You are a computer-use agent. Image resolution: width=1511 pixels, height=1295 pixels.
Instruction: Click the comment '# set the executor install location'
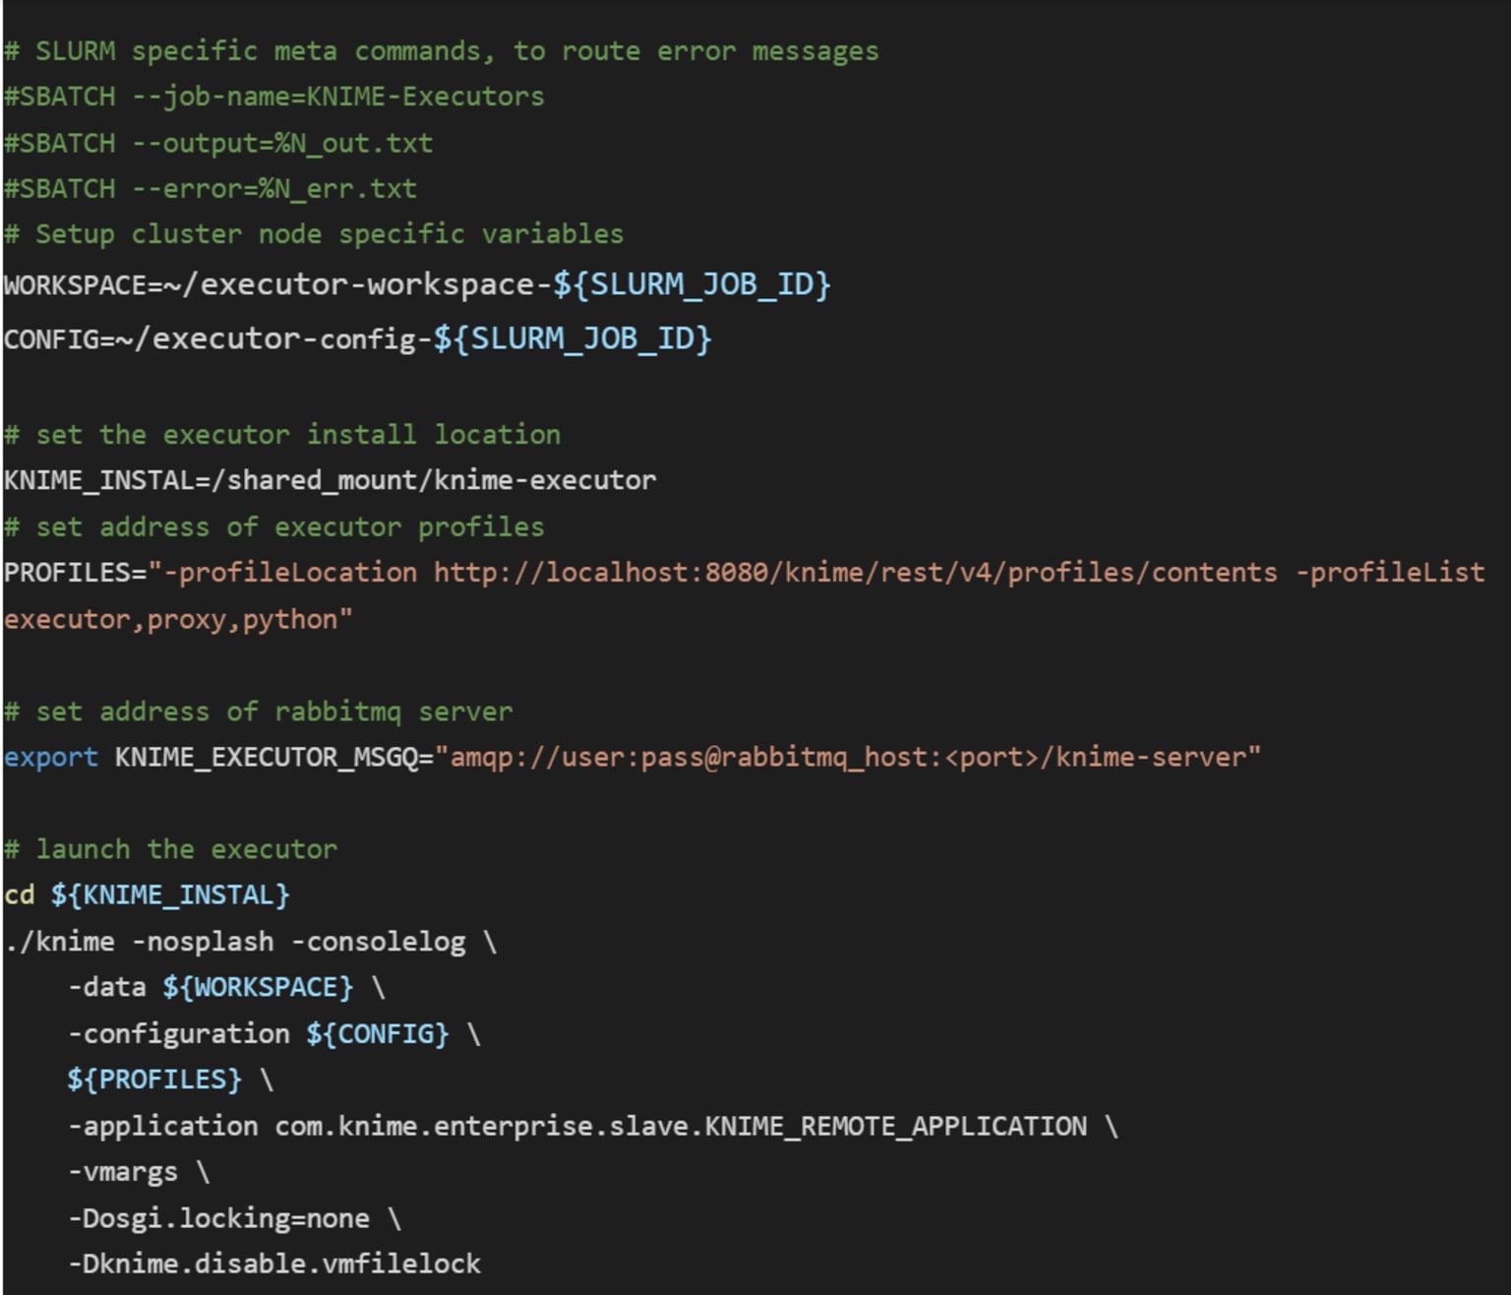(x=281, y=434)
